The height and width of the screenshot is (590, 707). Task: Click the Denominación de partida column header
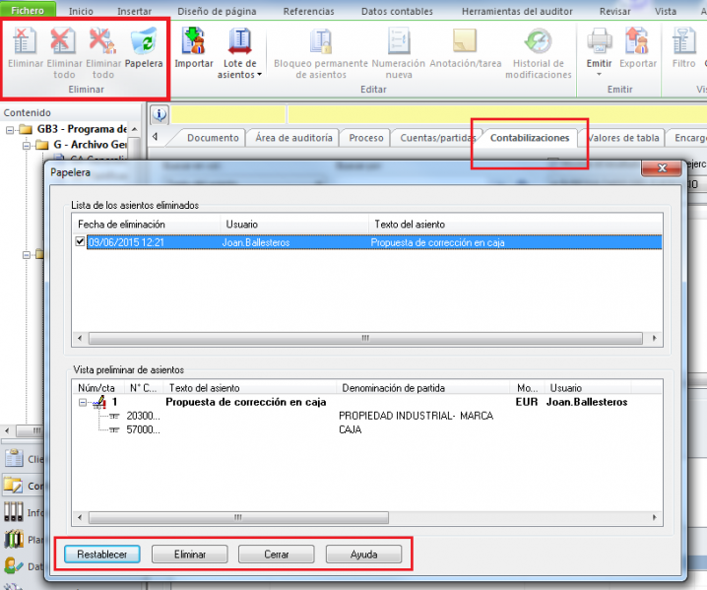pos(423,388)
